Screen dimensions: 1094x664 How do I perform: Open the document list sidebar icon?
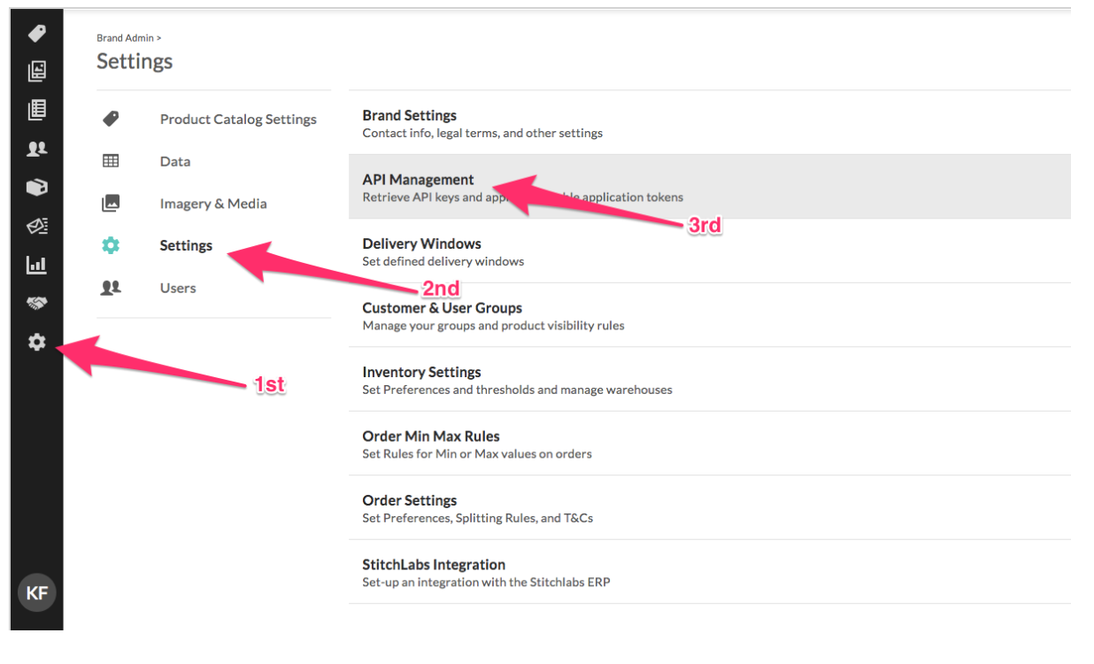(x=36, y=110)
